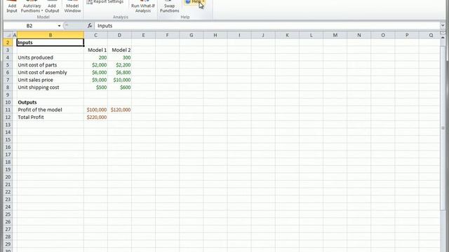The width and height of the screenshot is (449, 252).
Task: Select the $600 cell
Action: point(120,87)
